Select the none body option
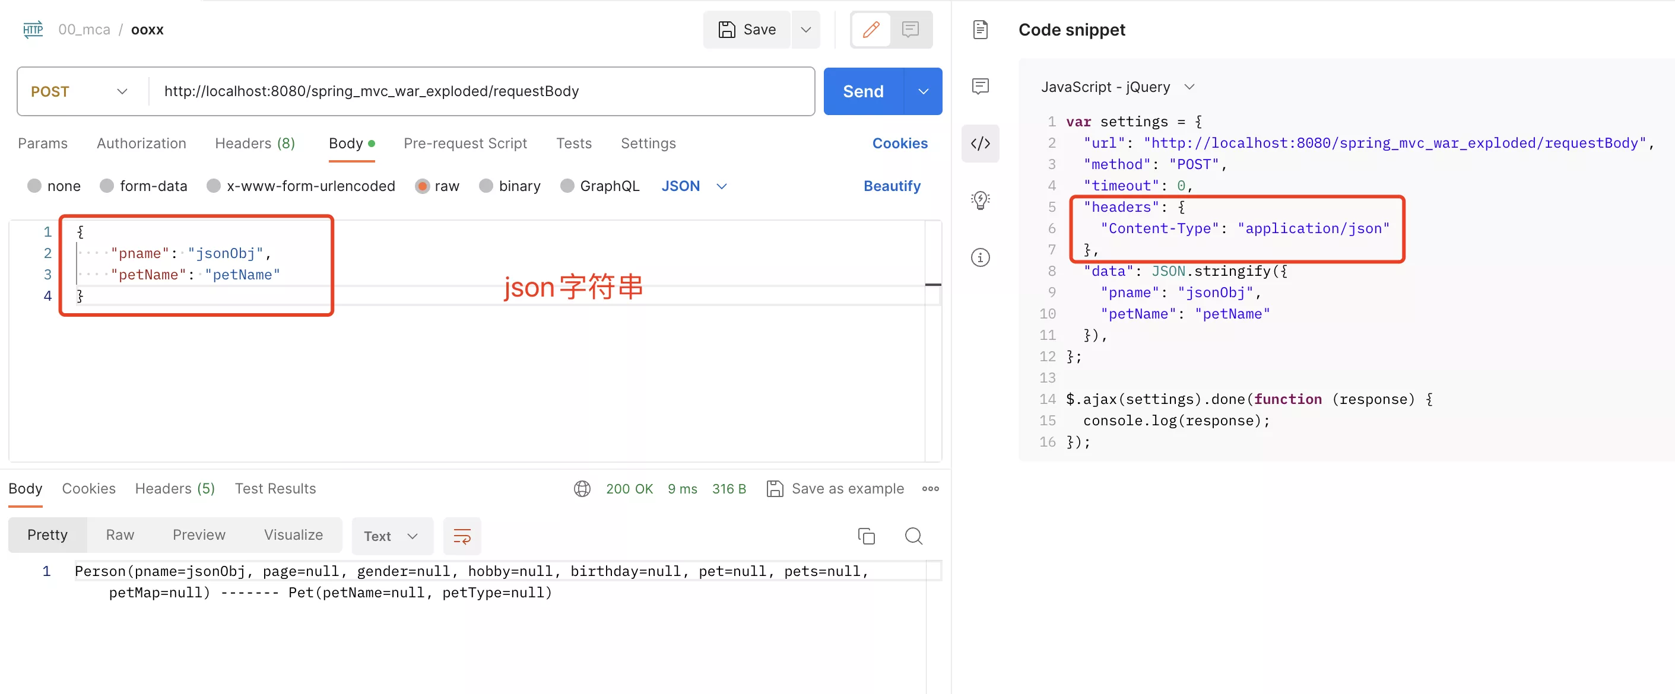1675x694 pixels. (x=34, y=186)
